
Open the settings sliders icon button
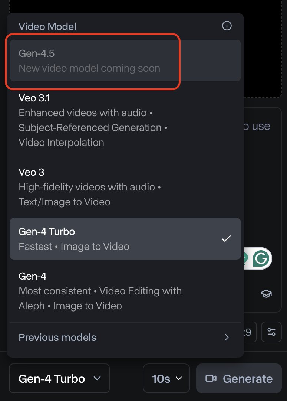click(271, 332)
